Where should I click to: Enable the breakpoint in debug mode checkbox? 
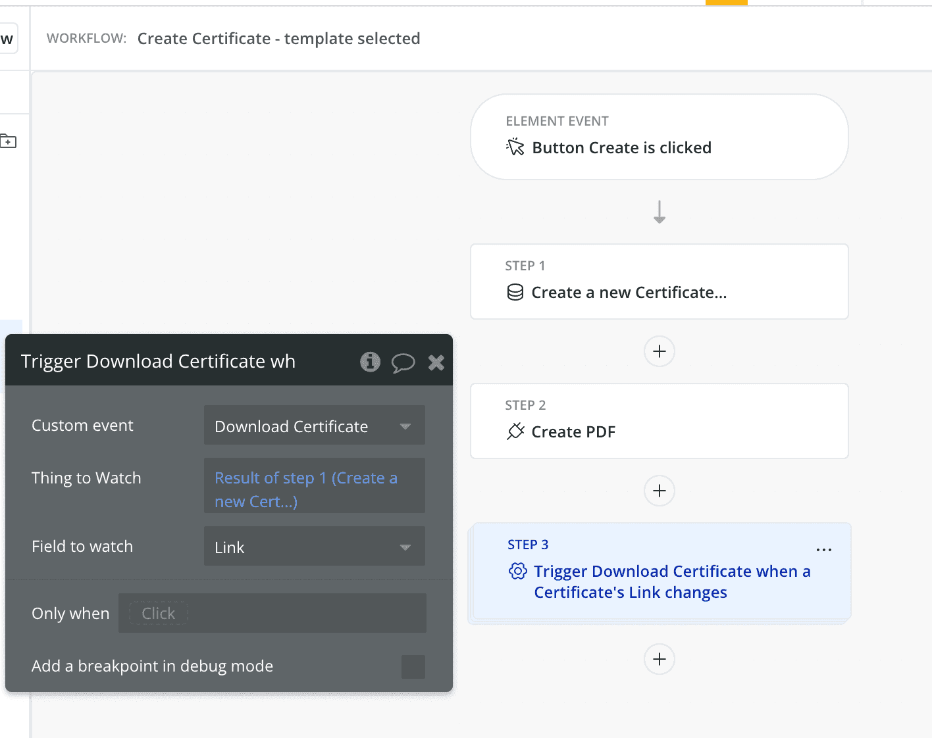(413, 666)
